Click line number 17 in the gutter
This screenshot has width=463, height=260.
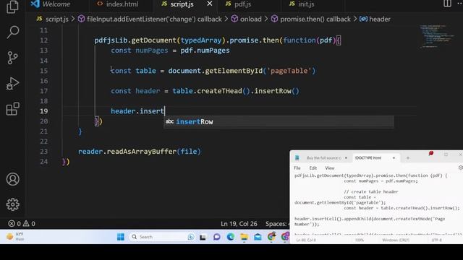[43, 91]
